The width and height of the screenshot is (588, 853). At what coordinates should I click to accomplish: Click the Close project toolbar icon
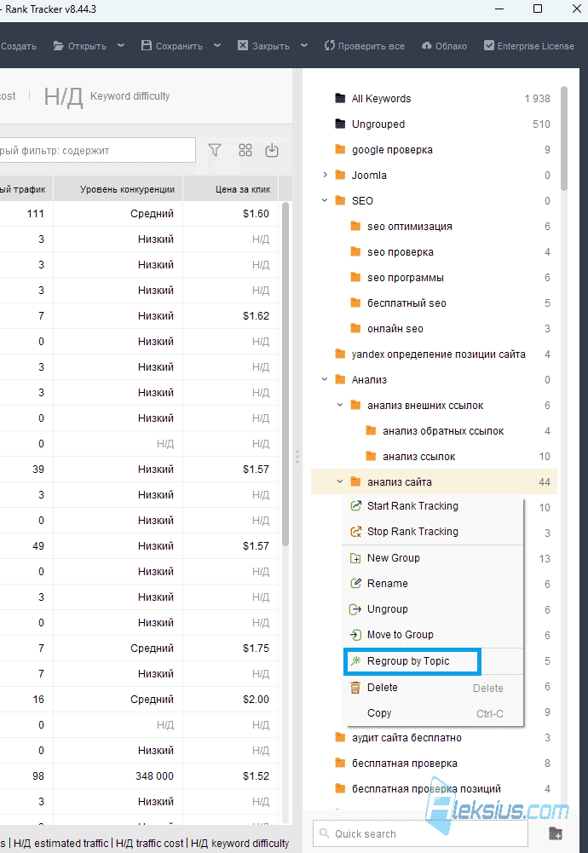pyautogui.click(x=243, y=46)
